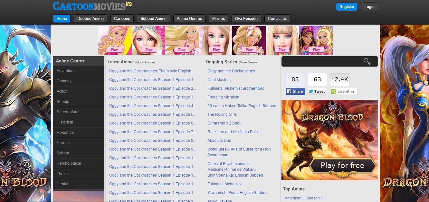Click the Register button
Viewport: 429px width, 202px height.
347,7
